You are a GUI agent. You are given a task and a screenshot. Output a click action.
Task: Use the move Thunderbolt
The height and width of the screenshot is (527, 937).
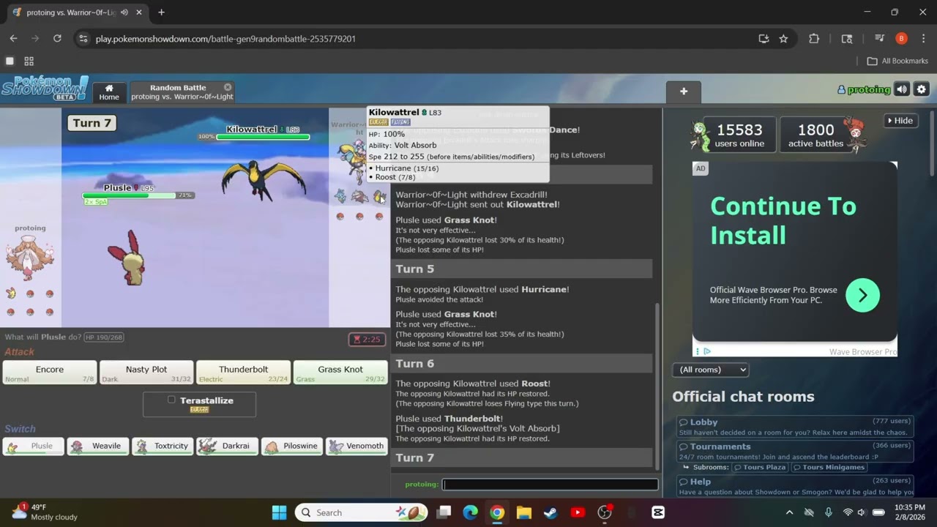coord(243,373)
